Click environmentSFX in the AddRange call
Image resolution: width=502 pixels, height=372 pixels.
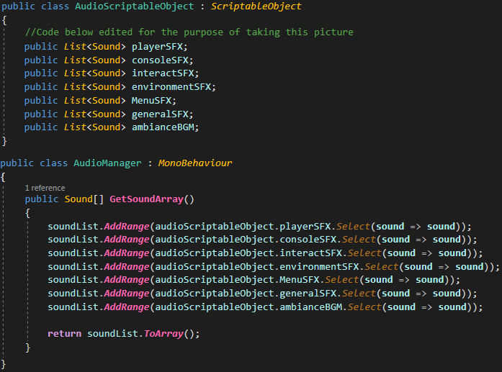(x=319, y=267)
